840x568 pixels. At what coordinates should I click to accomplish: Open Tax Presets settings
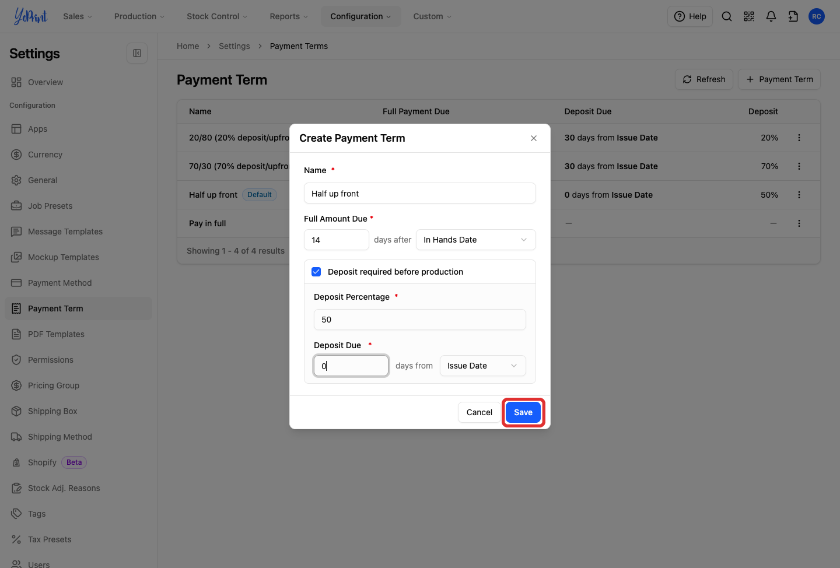pyautogui.click(x=78, y=539)
